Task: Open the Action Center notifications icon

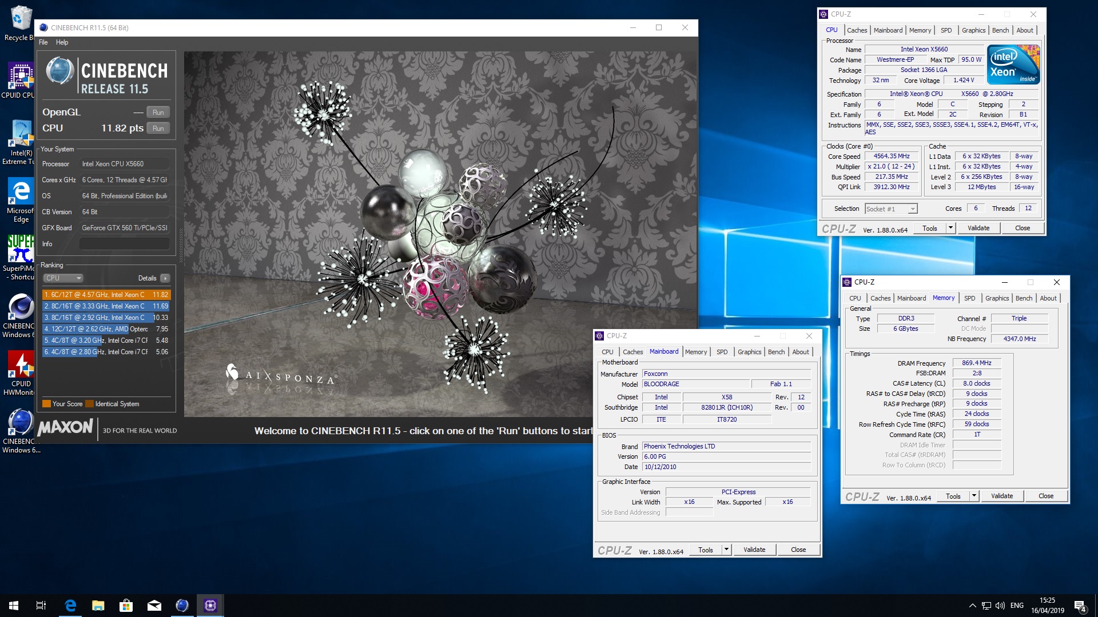Action: pyautogui.click(x=1080, y=606)
